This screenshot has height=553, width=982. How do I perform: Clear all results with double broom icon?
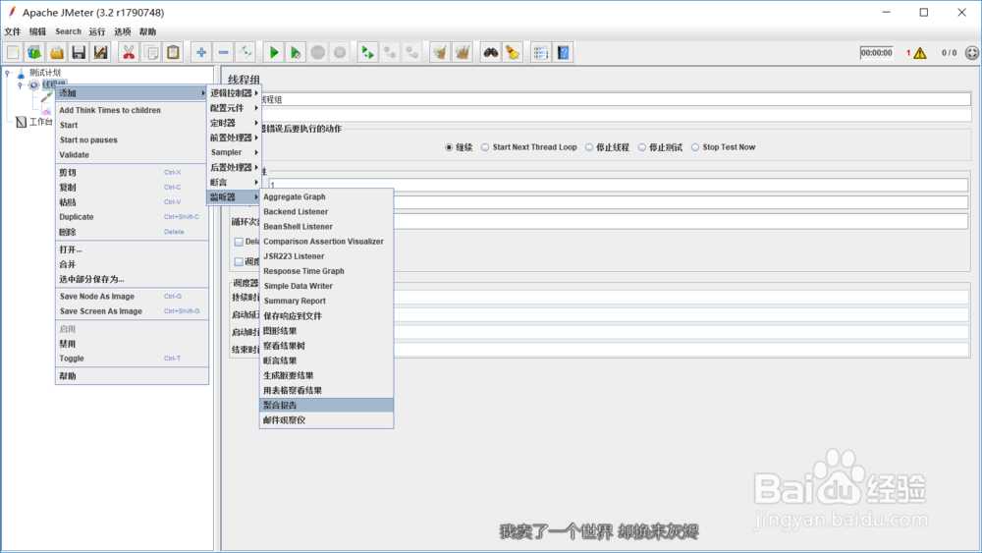[x=463, y=53]
